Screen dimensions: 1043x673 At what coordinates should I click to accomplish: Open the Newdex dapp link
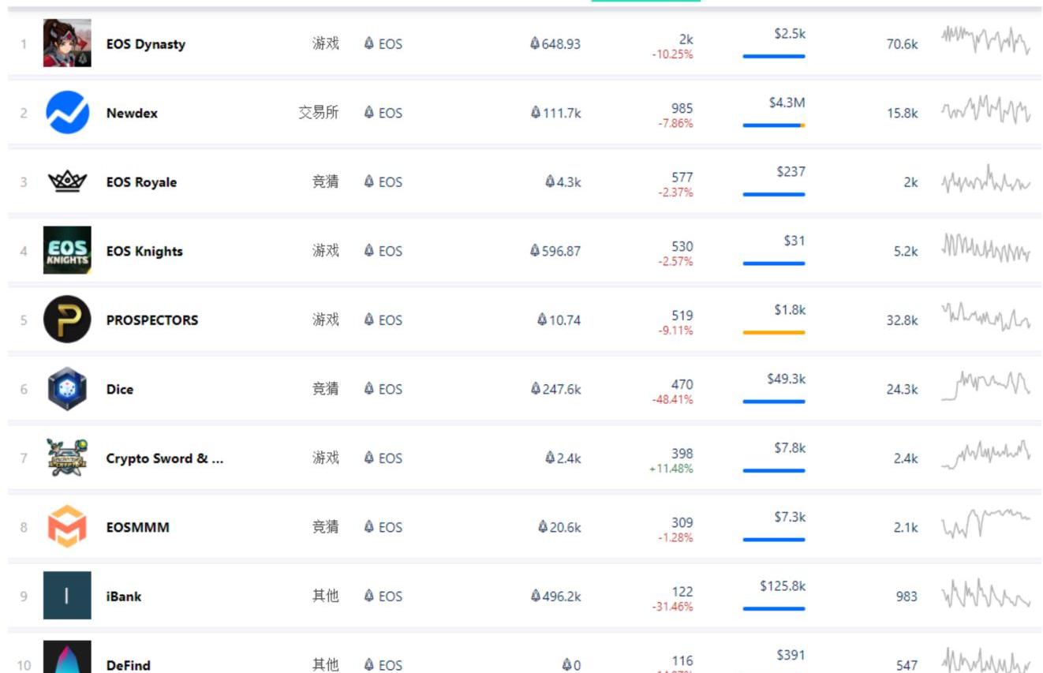(132, 113)
